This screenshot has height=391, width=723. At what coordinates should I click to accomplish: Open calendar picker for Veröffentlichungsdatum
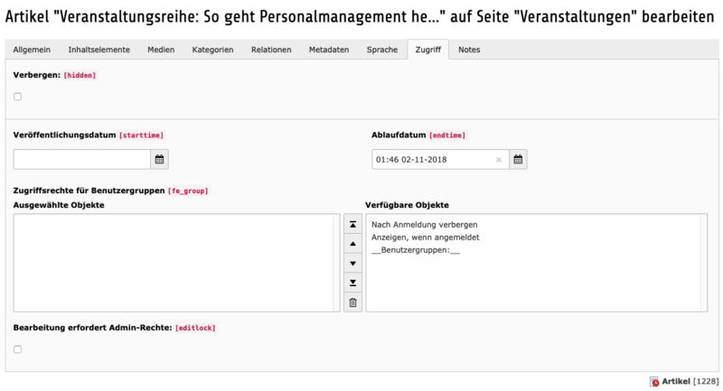159,160
